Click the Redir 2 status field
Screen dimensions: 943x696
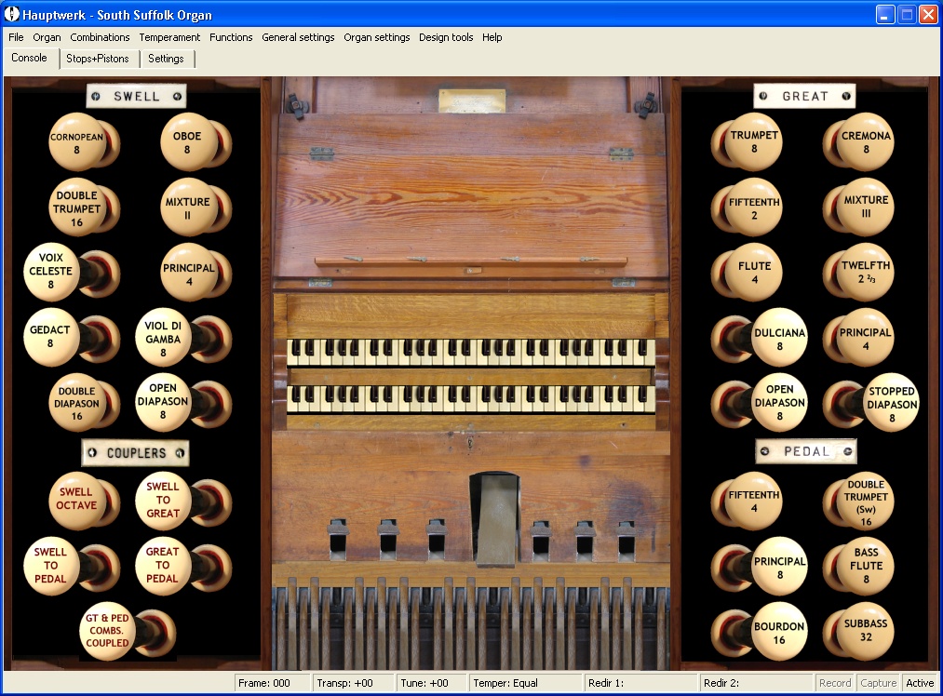(x=757, y=683)
